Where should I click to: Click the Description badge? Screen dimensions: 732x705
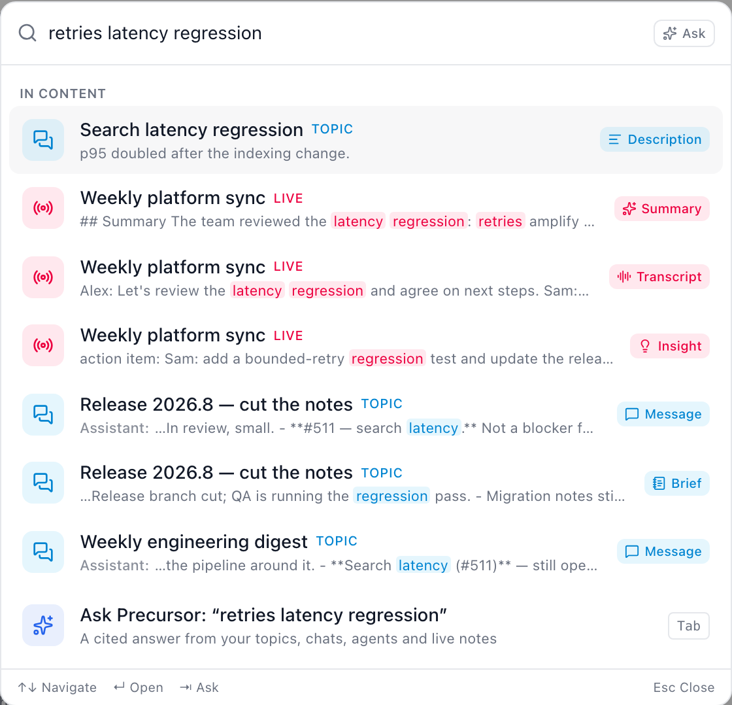[654, 139]
